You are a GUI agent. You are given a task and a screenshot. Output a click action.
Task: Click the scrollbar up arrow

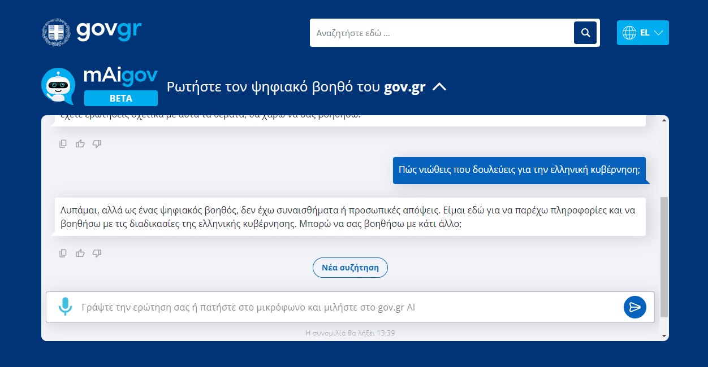click(x=664, y=120)
